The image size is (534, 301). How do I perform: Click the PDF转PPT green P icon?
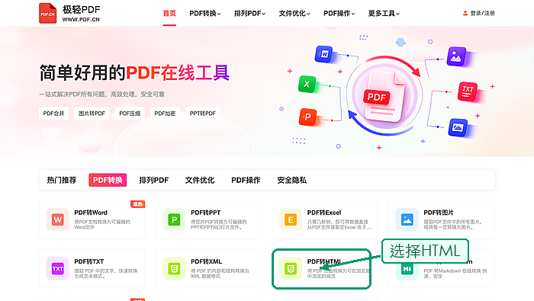(174, 219)
